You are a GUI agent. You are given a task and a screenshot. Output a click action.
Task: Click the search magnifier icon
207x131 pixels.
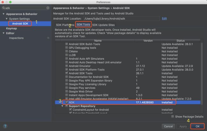[4, 8]
